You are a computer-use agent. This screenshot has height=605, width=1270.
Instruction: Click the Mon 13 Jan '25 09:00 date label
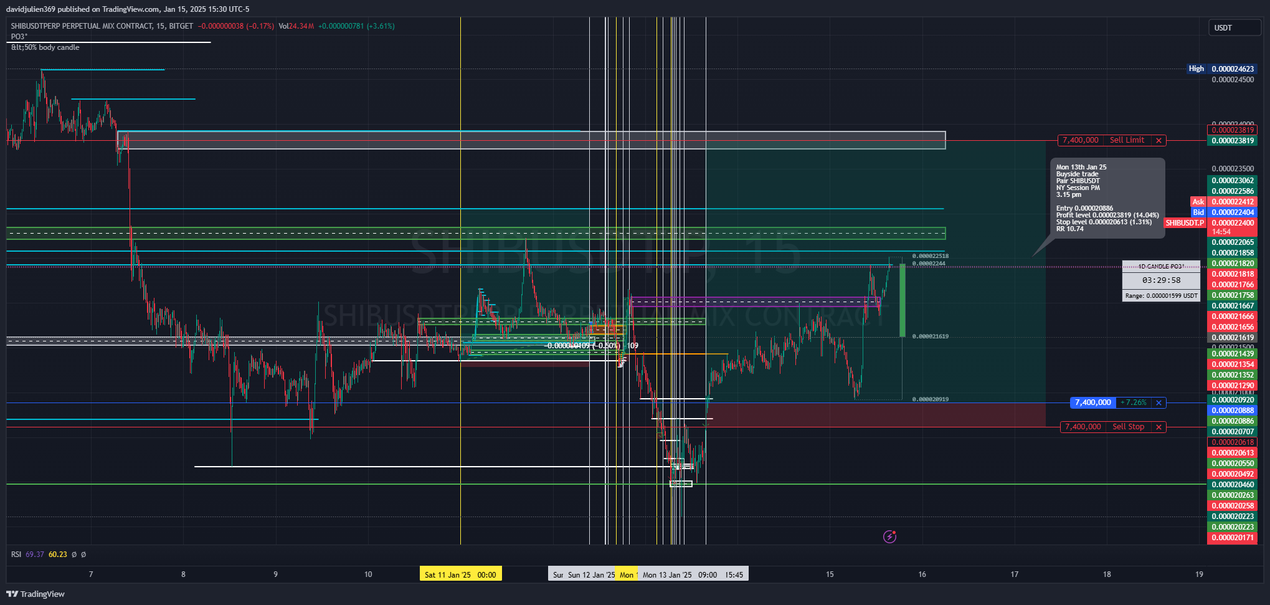(x=680, y=574)
